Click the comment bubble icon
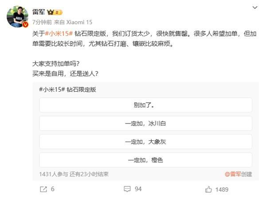Viewport: 266px width, 197px height. 127,189
